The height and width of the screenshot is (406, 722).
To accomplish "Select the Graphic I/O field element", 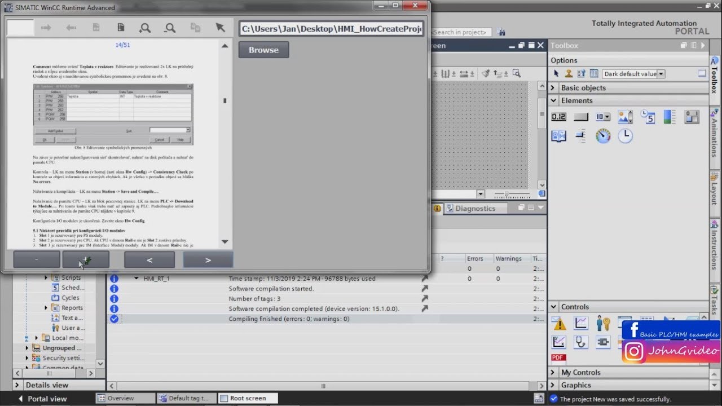I will click(625, 117).
